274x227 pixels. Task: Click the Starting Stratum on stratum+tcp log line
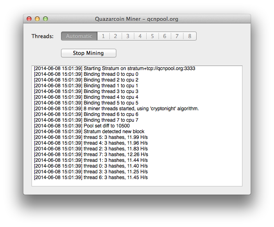tap(114, 68)
